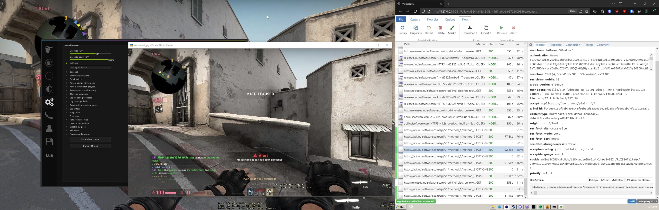
Task: Enable the Zeusbot option
Action: [x=66, y=72]
